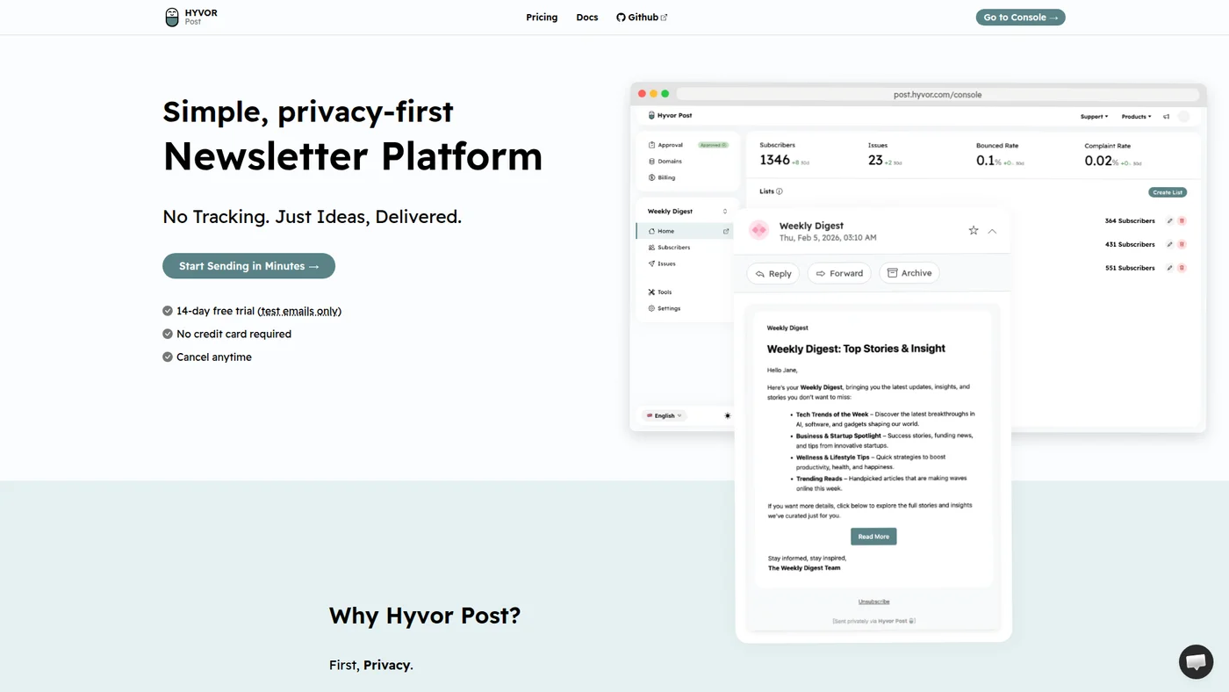Image resolution: width=1229 pixels, height=692 pixels.
Task: Open the Support dropdown in the console
Action: pos(1094,116)
